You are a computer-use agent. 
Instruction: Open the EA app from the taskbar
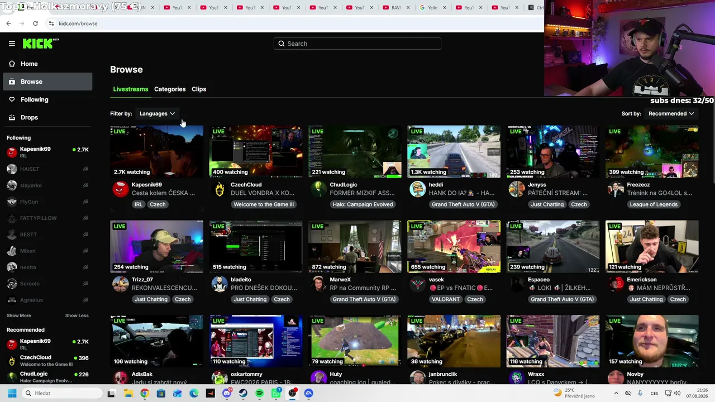tap(309, 393)
